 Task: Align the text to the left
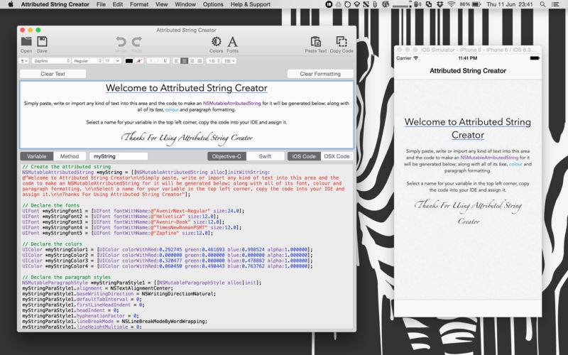(176, 61)
